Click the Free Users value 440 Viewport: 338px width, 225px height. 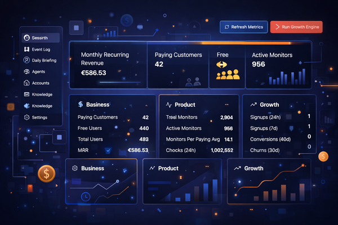[144, 128]
